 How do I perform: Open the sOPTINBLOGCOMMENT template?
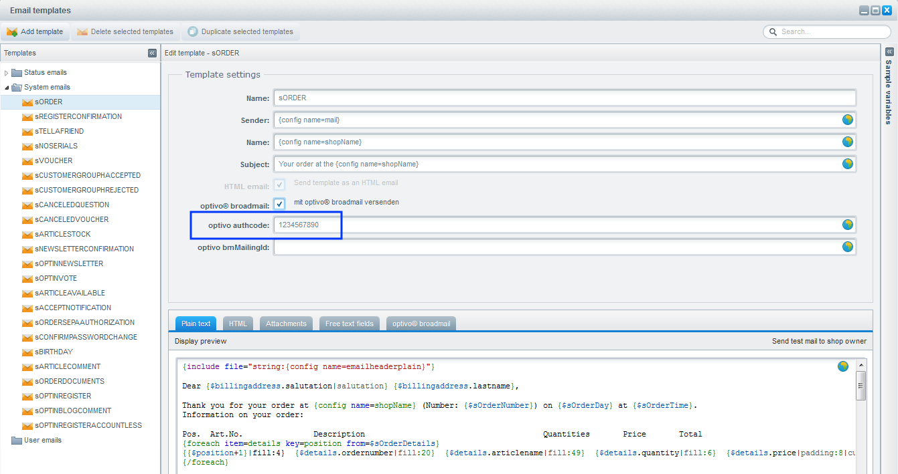(x=73, y=410)
